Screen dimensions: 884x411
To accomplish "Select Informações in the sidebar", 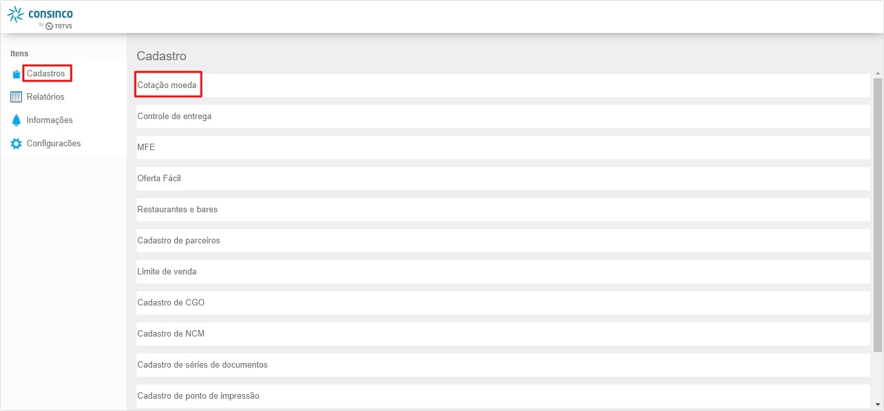I will pyautogui.click(x=49, y=120).
